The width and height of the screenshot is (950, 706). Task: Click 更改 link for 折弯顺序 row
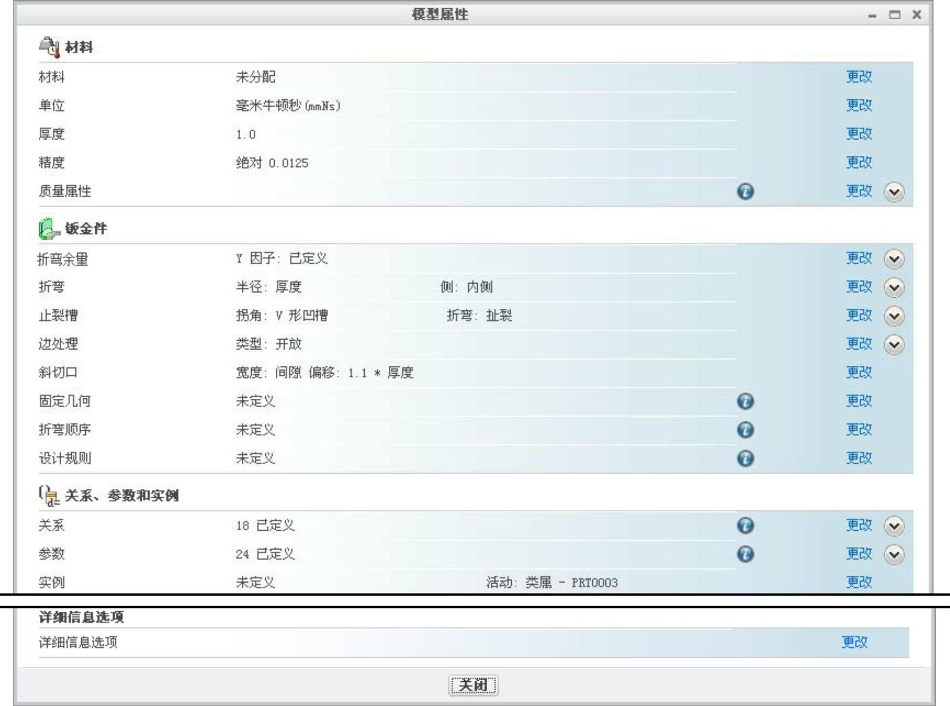859,429
